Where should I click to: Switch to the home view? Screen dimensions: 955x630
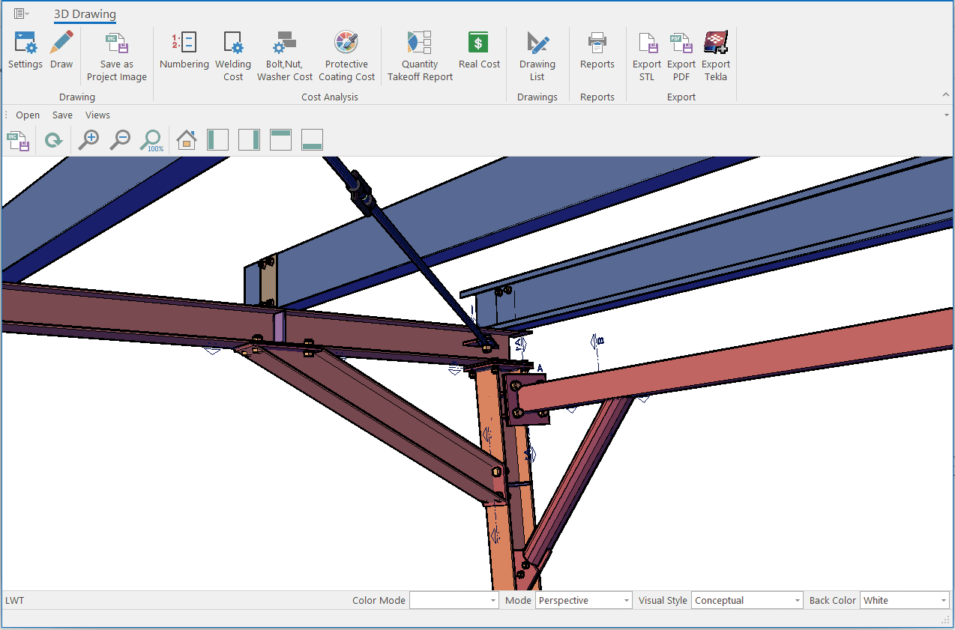186,140
